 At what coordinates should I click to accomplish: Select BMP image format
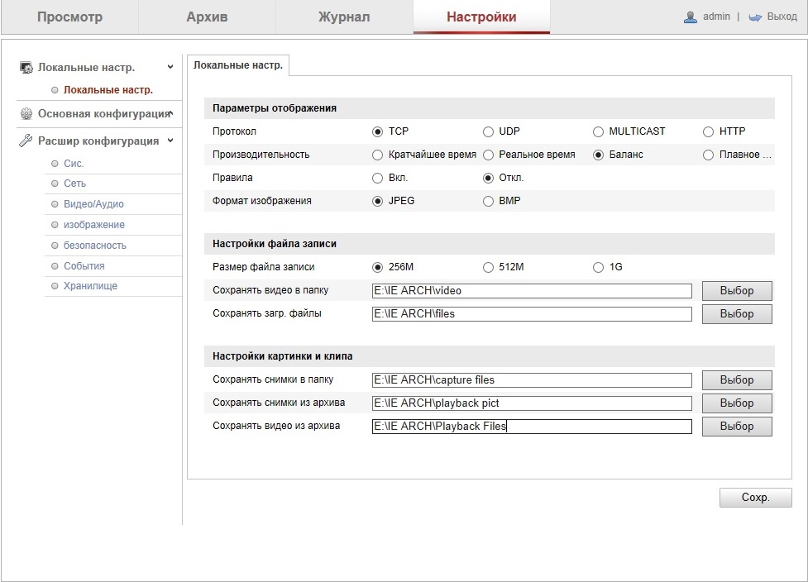coord(488,202)
